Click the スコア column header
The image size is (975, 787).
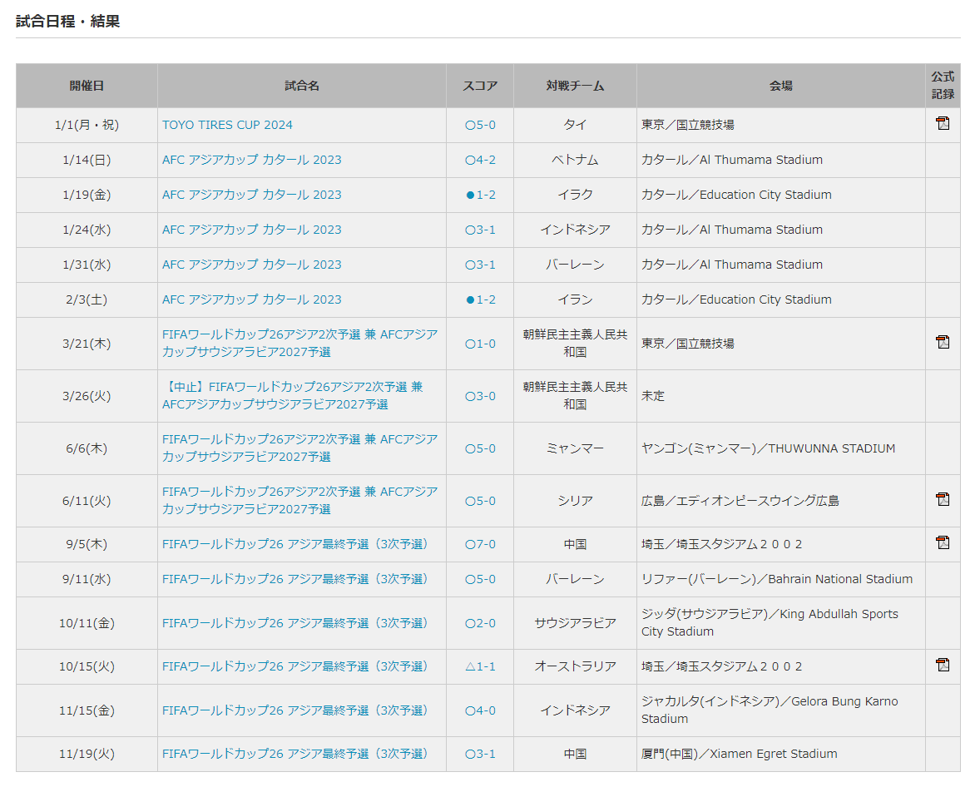(x=480, y=86)
